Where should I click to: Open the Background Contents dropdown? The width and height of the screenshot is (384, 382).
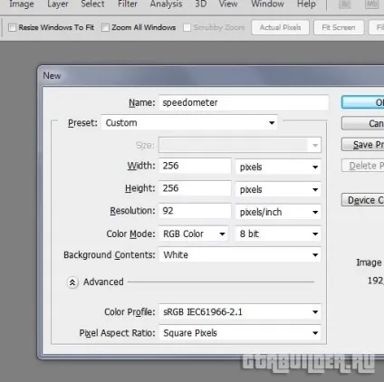pos(240,255)
